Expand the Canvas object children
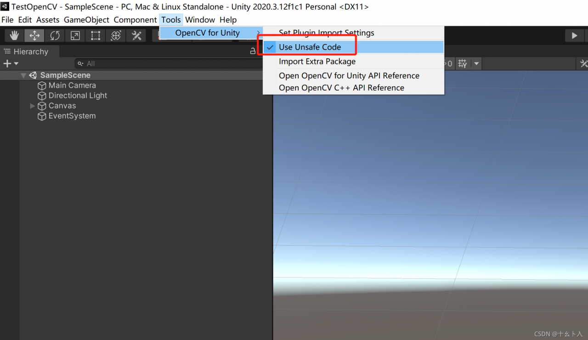 pyautogui.click(x=33, y=106)
